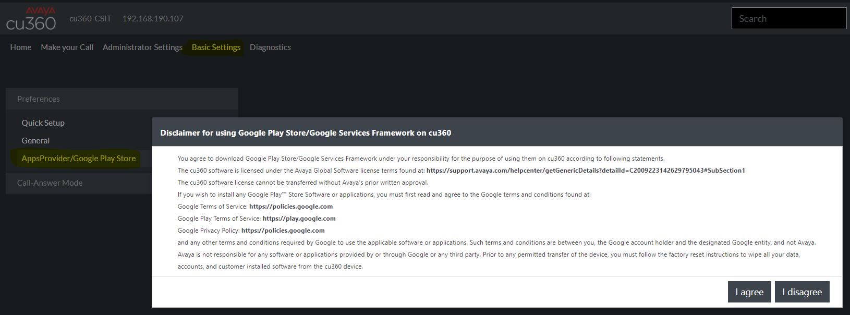
Task: Select General in Preferences list
Action: click(35, 140)
